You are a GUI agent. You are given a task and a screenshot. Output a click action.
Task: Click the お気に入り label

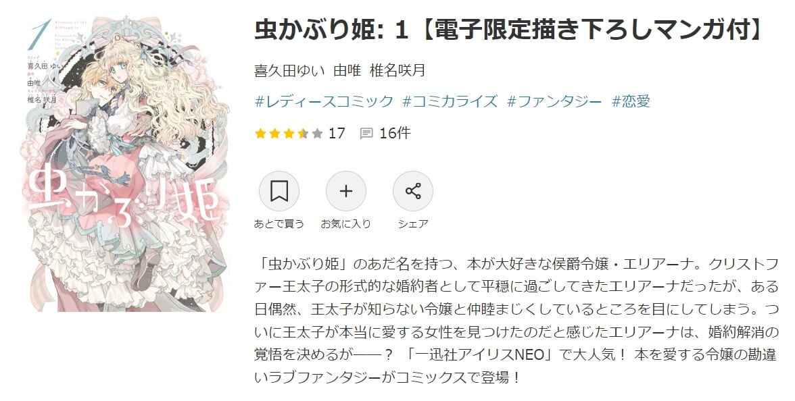point(346,224)
